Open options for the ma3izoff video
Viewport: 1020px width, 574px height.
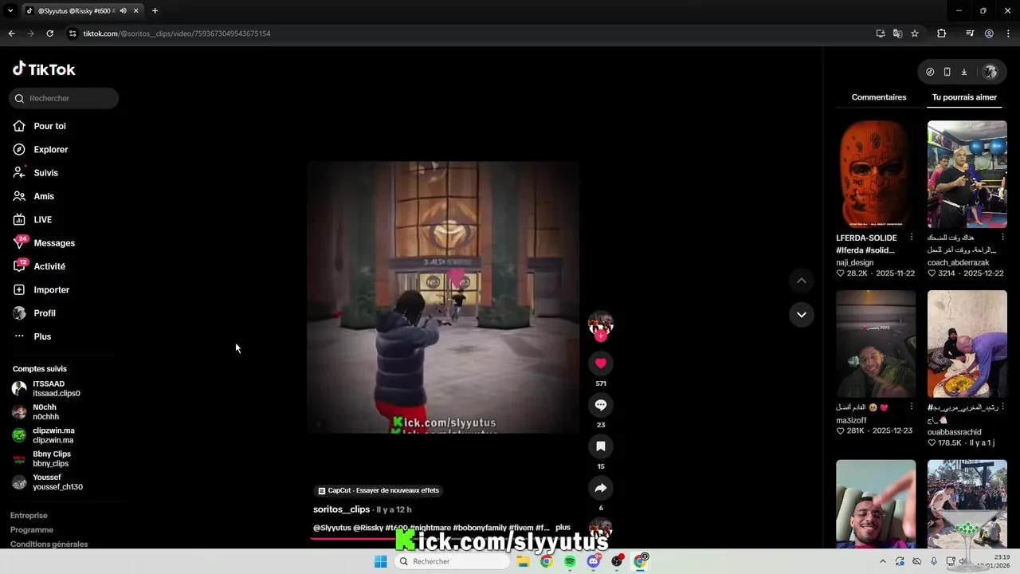click(x=912, y=407)
